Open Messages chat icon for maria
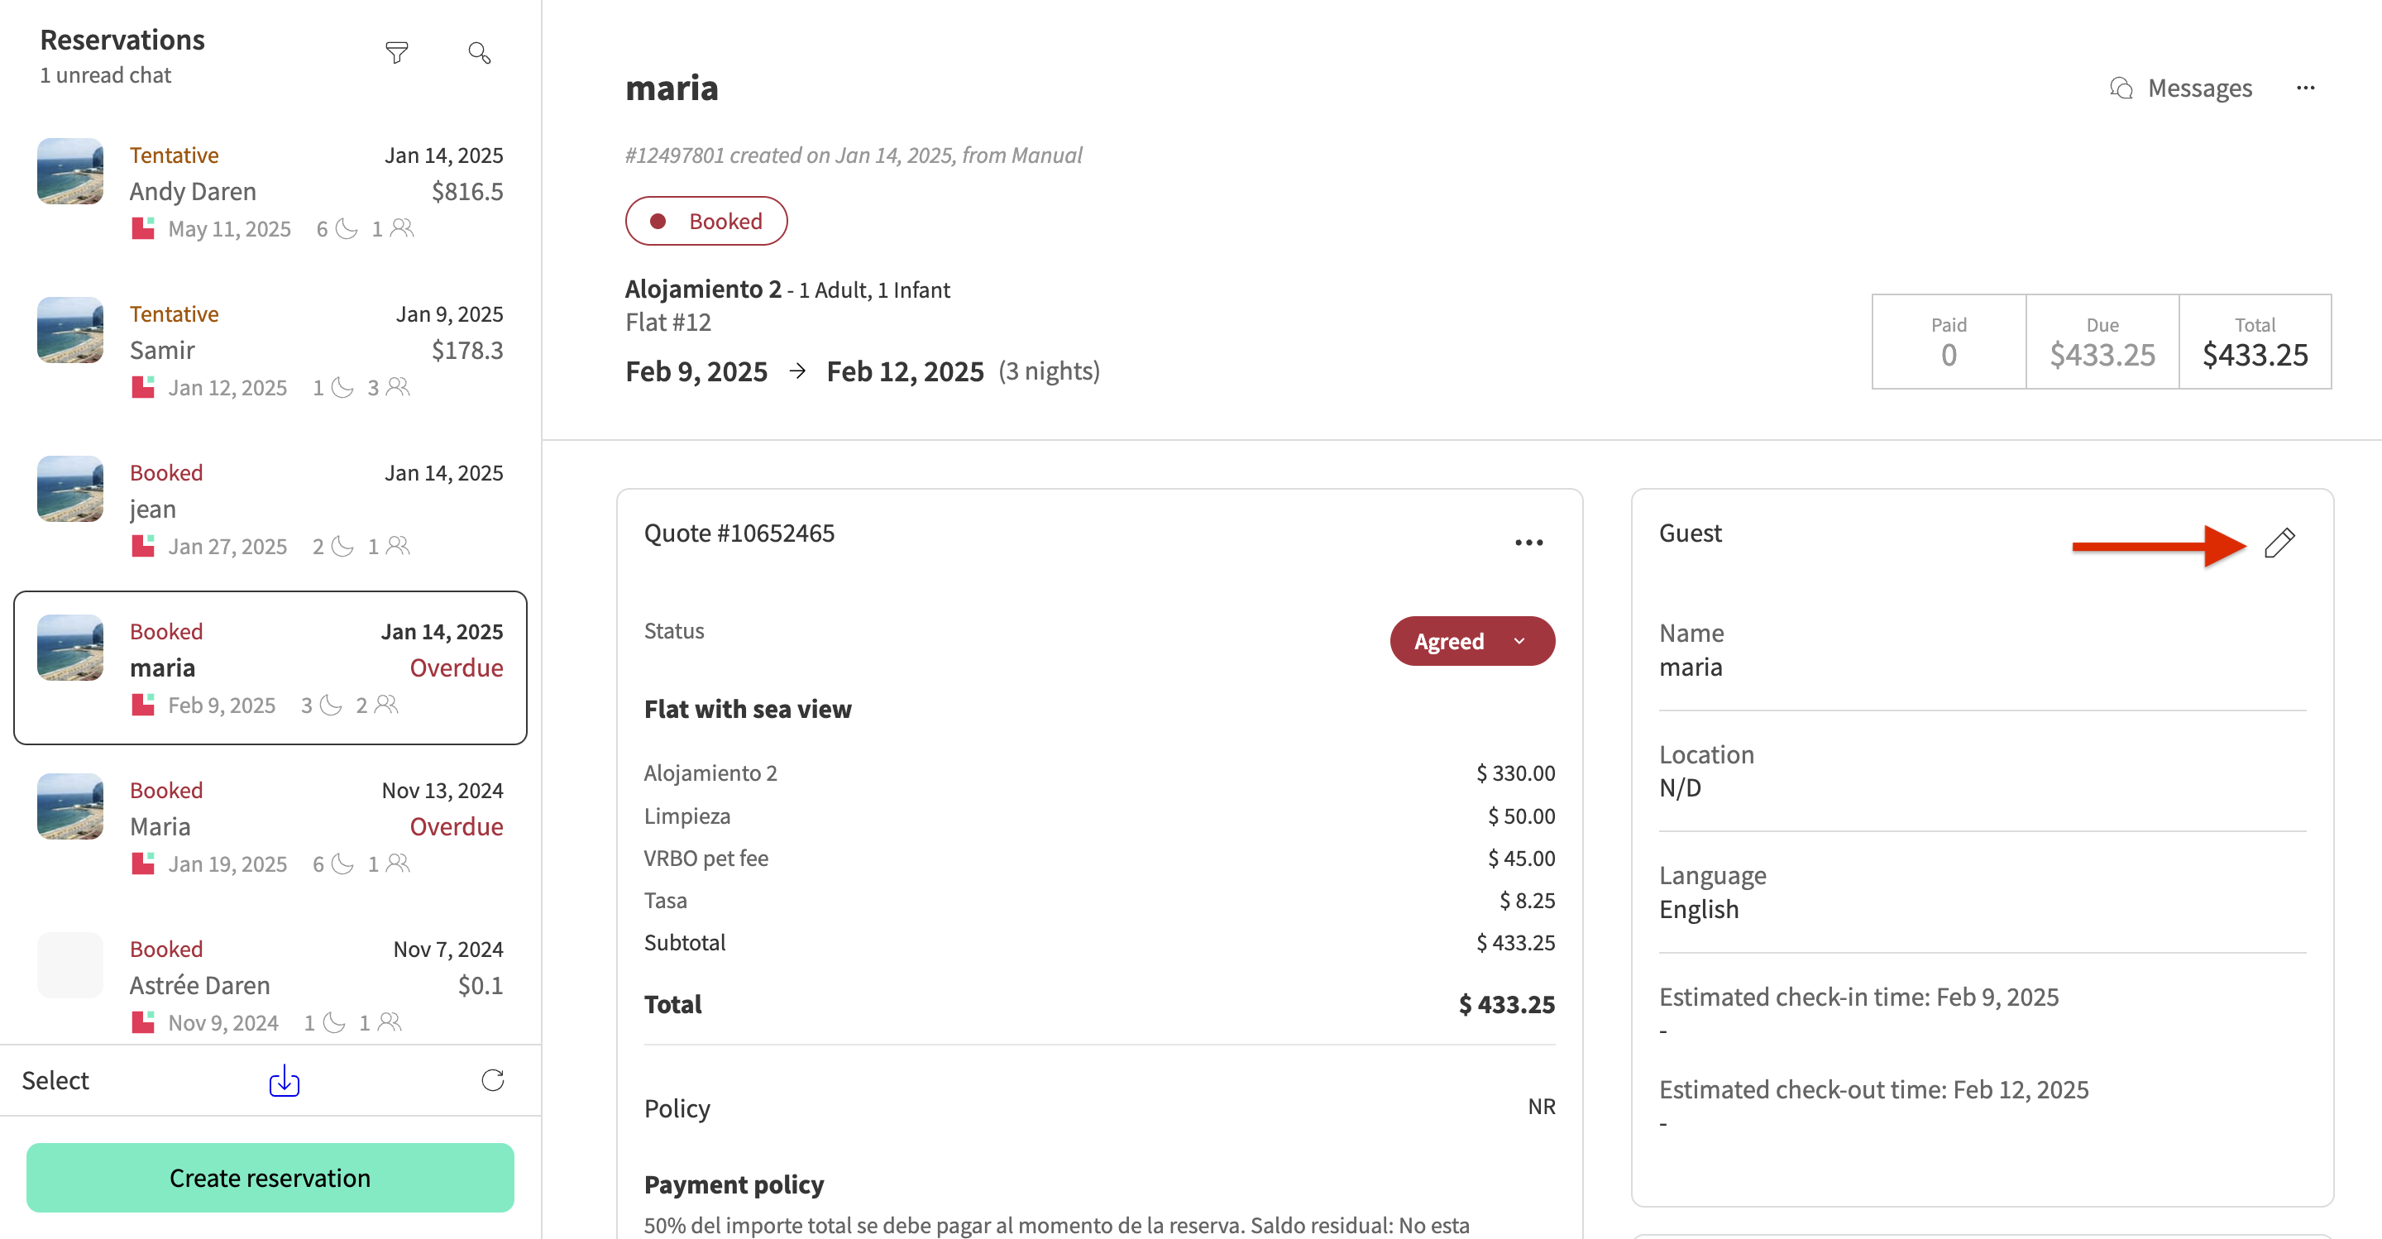Image resolution: width=2382 pixels, height=1239 pixels. point(2180,88)
